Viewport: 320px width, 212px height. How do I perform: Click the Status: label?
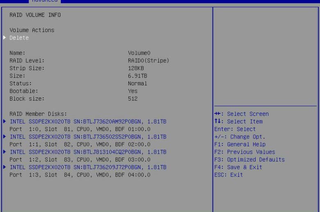[21, 83]
